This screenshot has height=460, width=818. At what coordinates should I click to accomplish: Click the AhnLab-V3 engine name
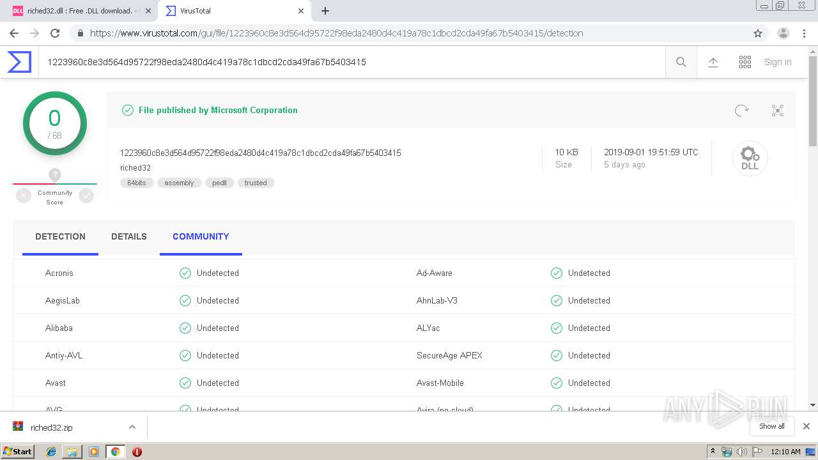tap(437, 300)
